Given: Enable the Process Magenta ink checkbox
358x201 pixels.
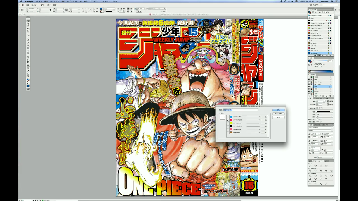Looking at the screenshot, I should point(228,120).
